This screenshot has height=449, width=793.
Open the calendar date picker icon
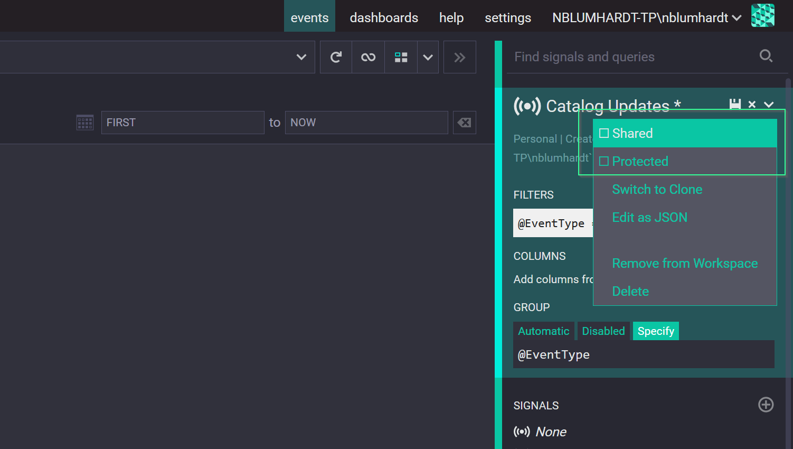(x=85, y=123)
